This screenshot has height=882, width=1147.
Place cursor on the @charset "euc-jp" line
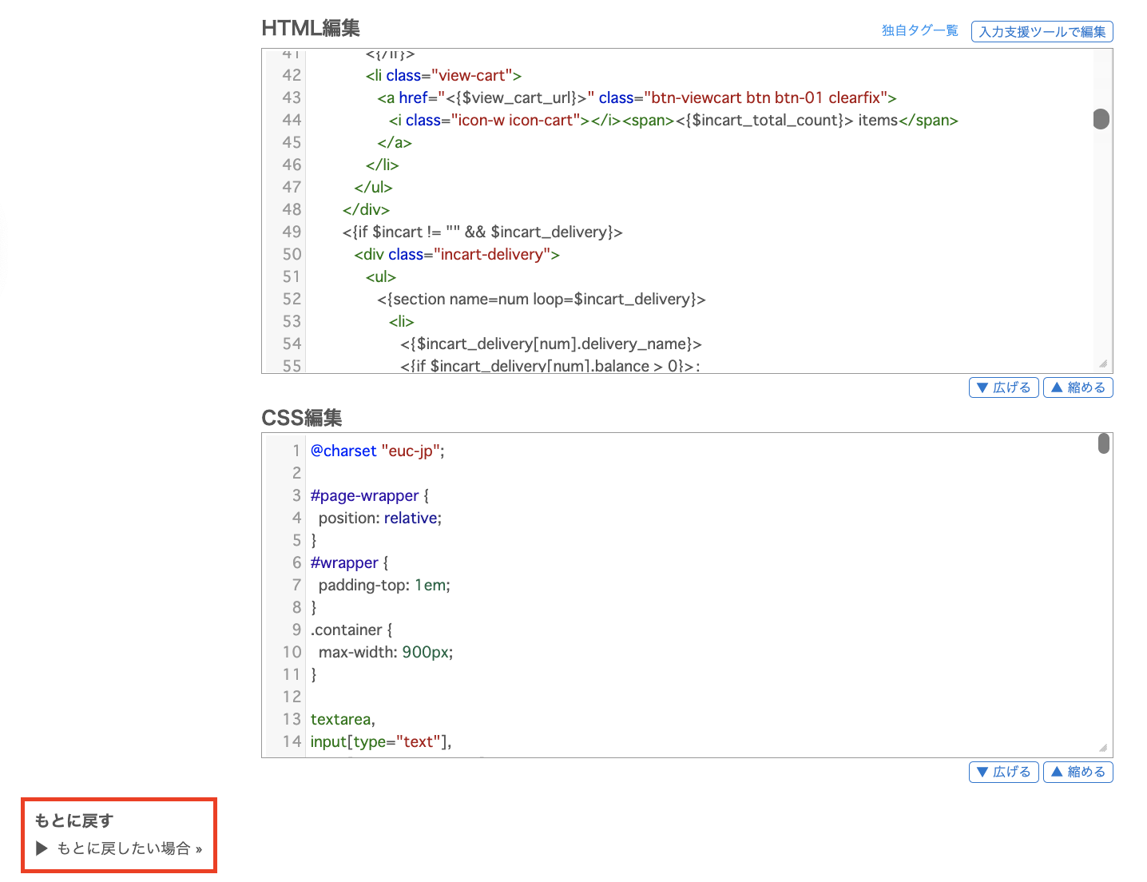click(376, 451)
